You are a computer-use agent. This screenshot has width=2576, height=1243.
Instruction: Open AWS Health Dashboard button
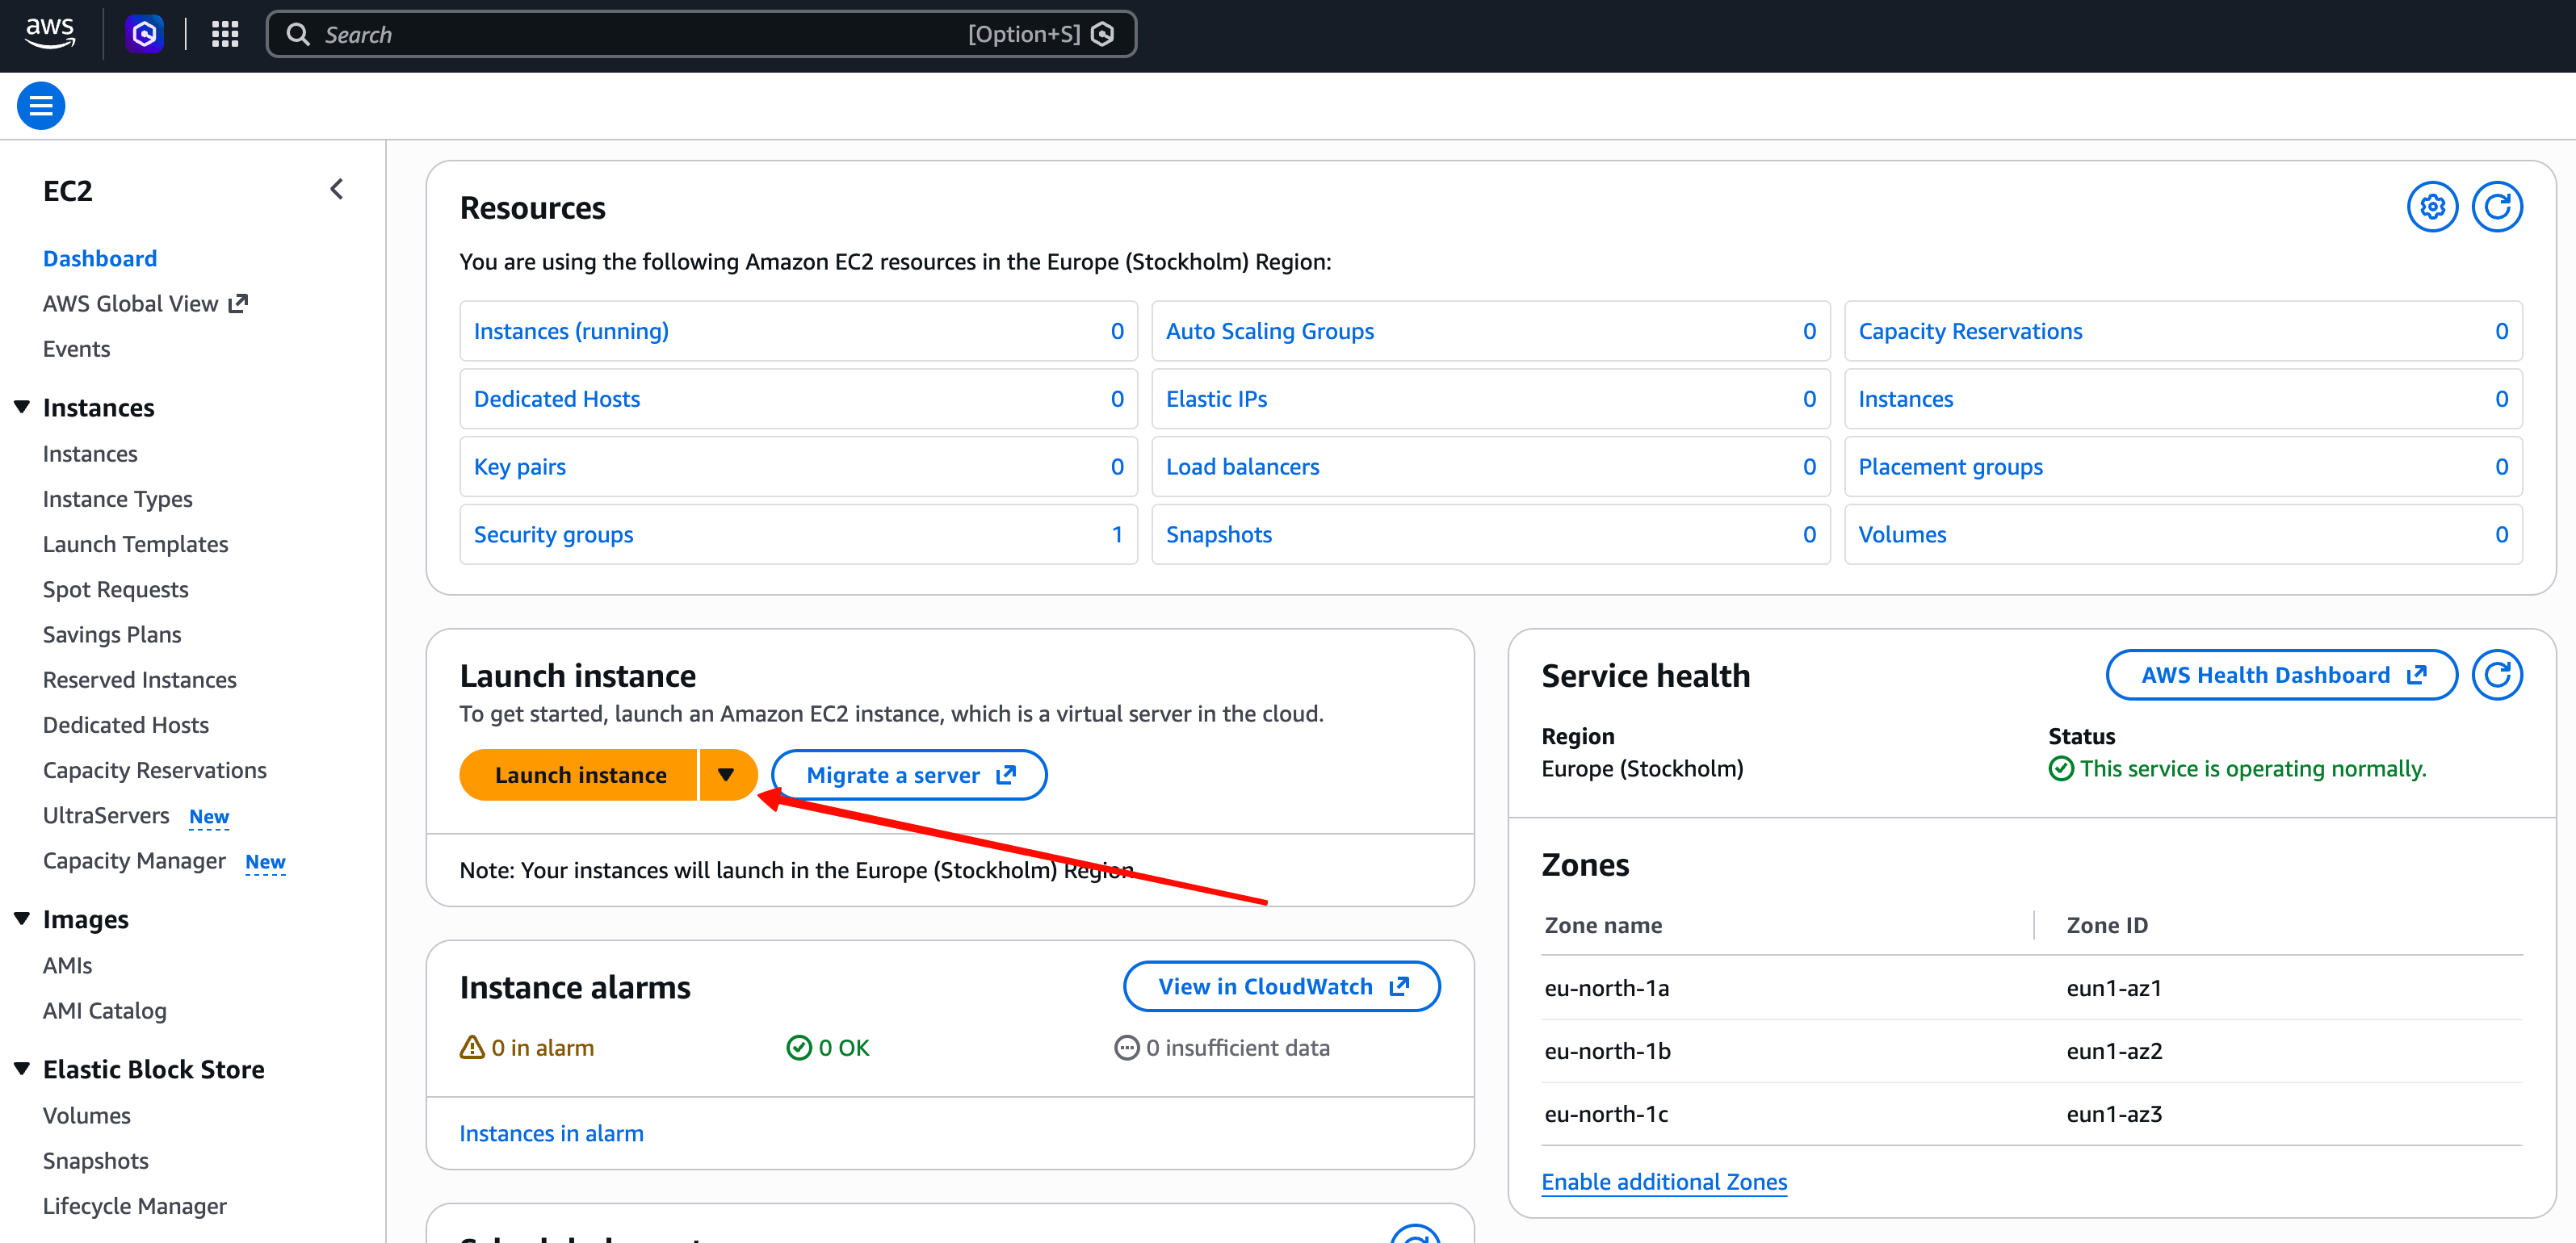2281,675
